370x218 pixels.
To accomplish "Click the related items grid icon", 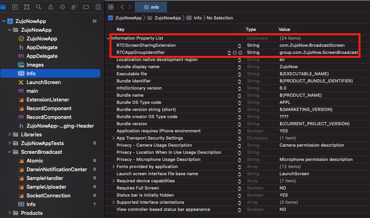I will [111, 7].
